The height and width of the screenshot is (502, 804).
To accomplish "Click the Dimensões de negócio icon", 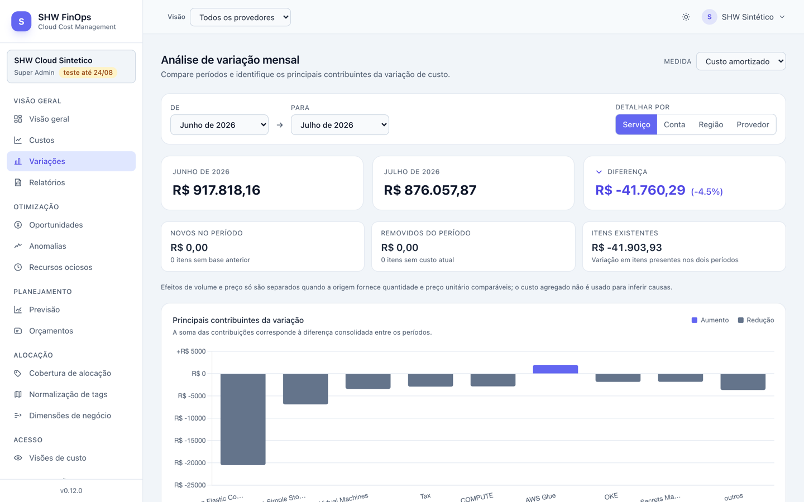I will (x=18, y=416).
